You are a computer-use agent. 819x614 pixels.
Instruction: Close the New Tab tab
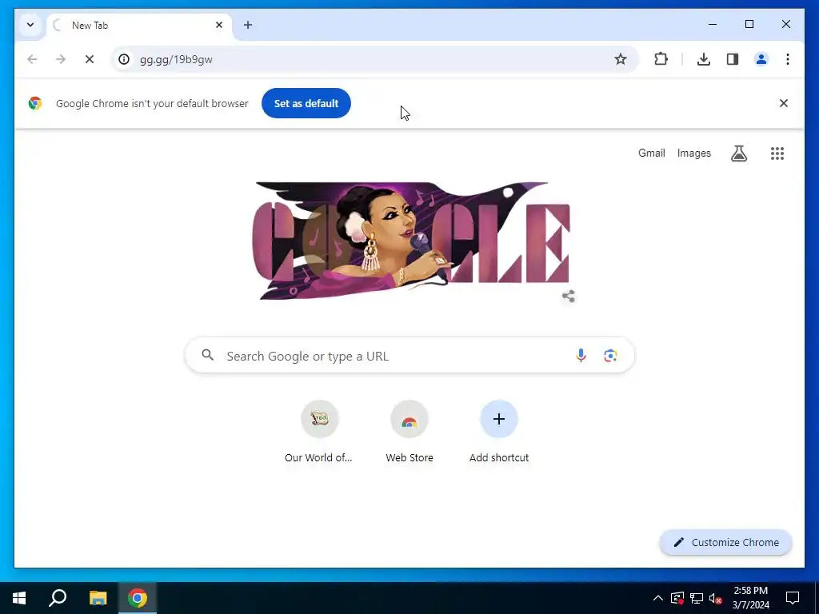tap(219, 25)
